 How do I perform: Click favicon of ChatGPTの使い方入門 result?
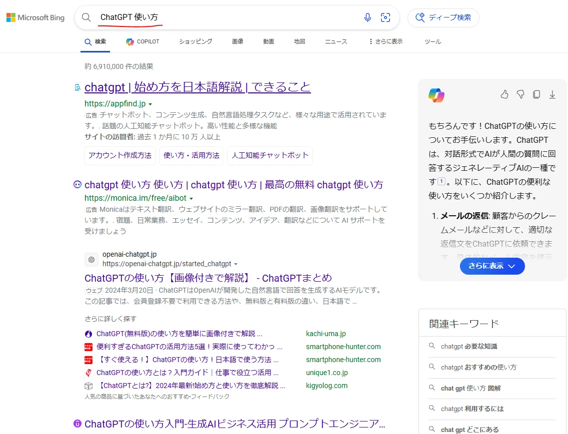77,424
